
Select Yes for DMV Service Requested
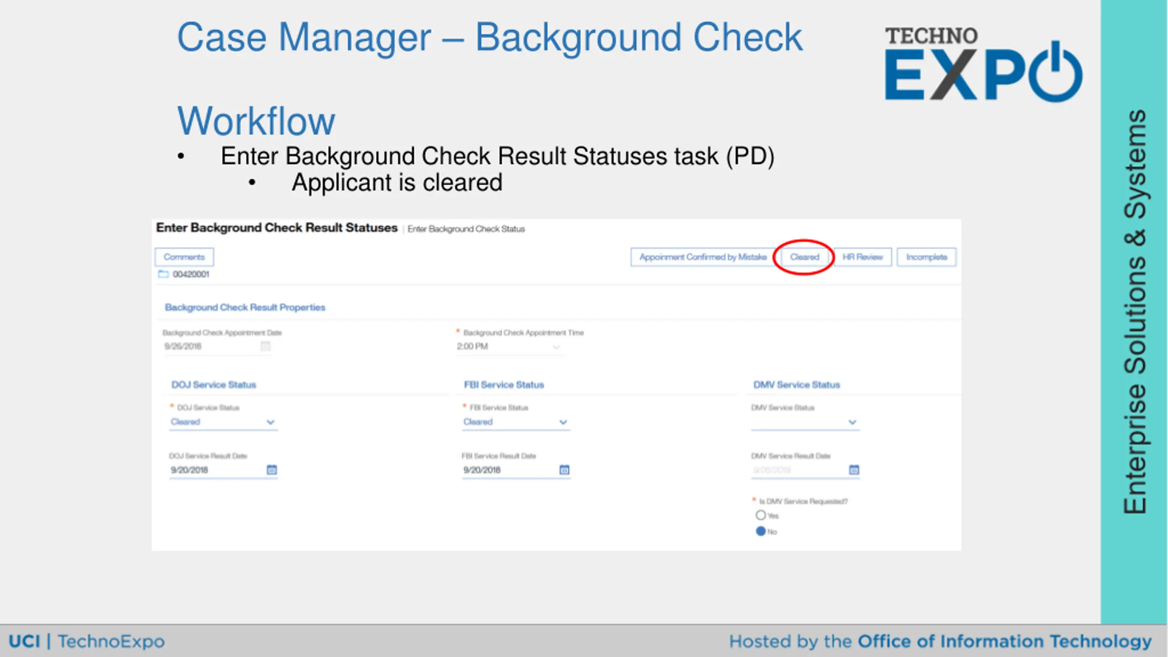[761, 515]
